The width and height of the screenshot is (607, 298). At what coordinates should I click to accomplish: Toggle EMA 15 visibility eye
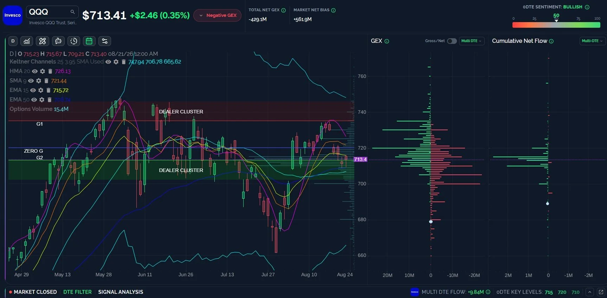point(33,90)
